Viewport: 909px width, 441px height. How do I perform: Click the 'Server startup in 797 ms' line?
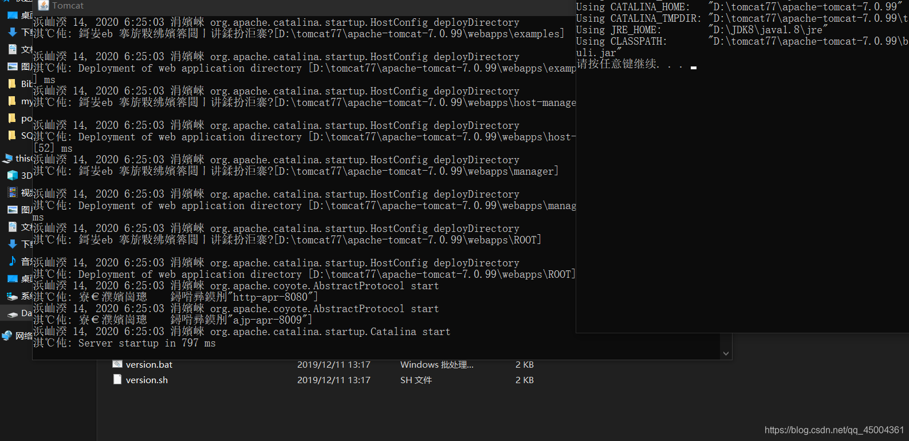(x=124, y=343)
